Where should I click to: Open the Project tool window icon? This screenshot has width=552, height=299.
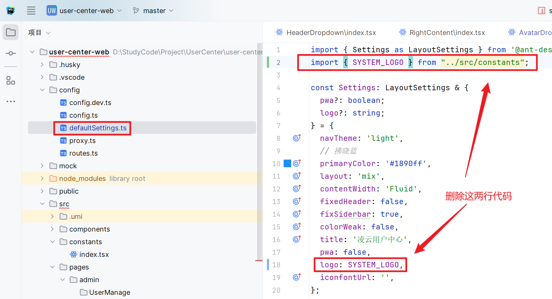pyautogui.click(x=11, y=32)
